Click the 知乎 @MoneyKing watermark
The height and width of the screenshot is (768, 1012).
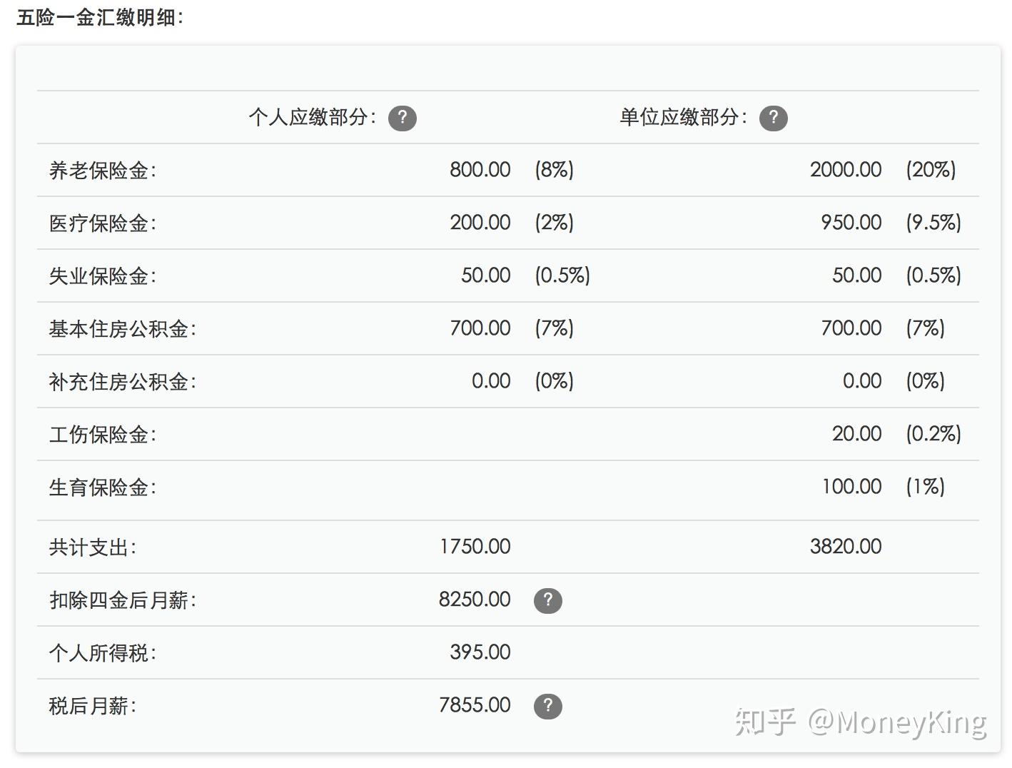click(861, 722)
